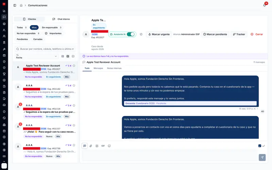Open the Encuesta Cuestionario CCSS card
Viewport: 272px width, 170px height.
click(x=190, y=103)
